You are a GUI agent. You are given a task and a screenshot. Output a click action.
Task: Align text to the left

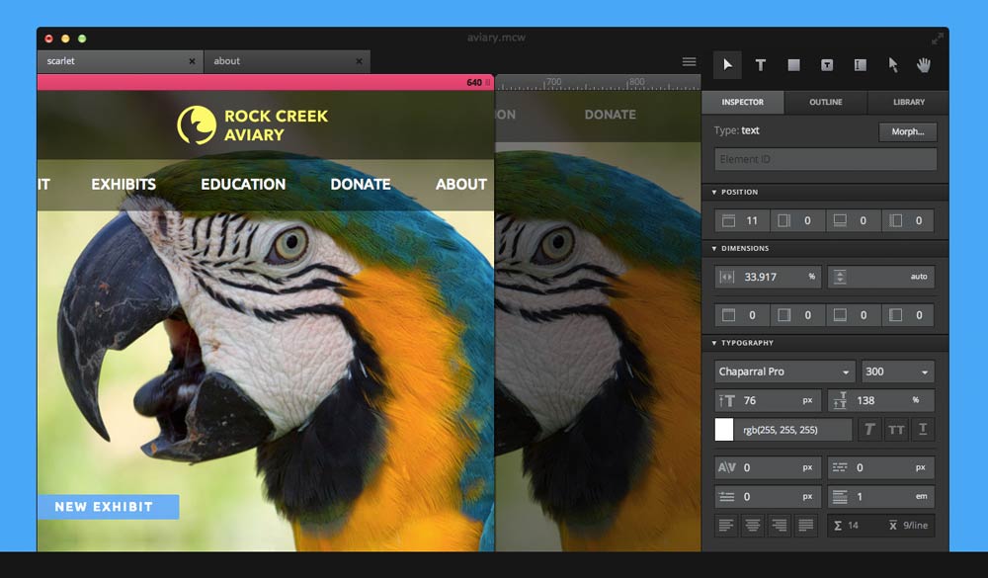pyautogui.click(x=726, y=526)
